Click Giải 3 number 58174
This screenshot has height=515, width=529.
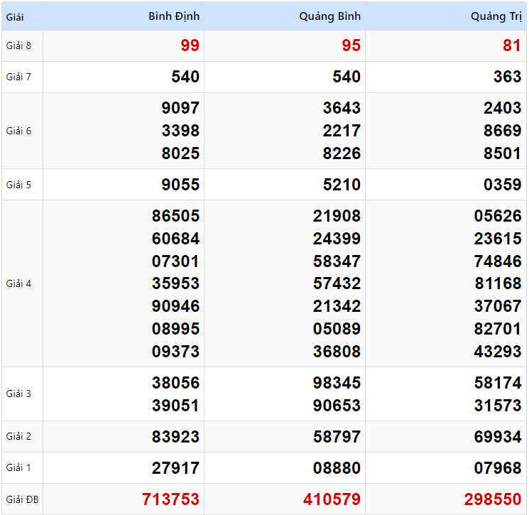[x=498, y=383]
